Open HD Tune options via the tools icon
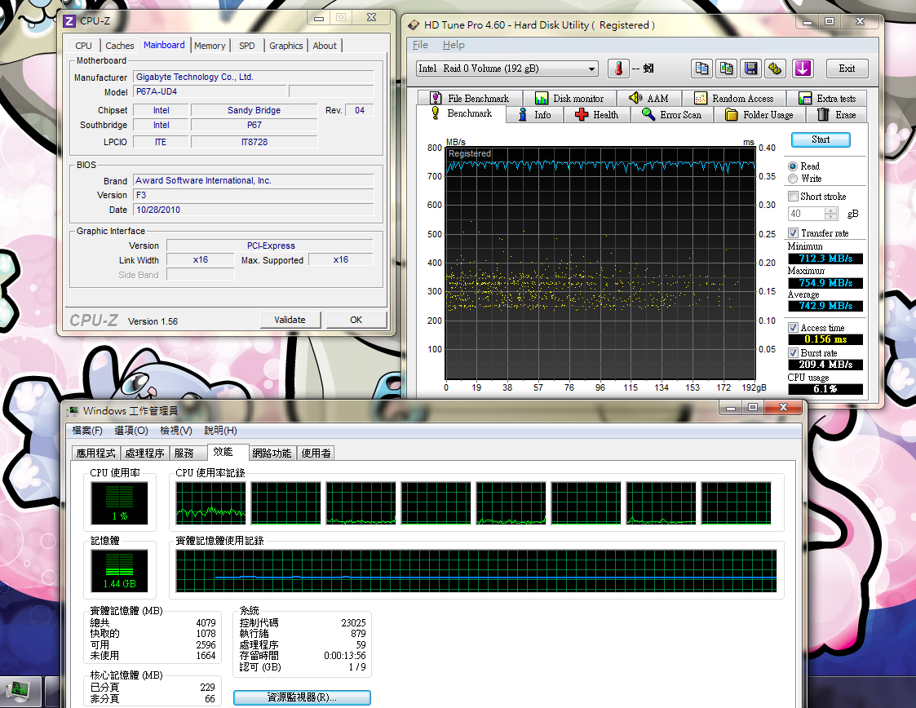916x708 pixels. (x=775, y=69)
